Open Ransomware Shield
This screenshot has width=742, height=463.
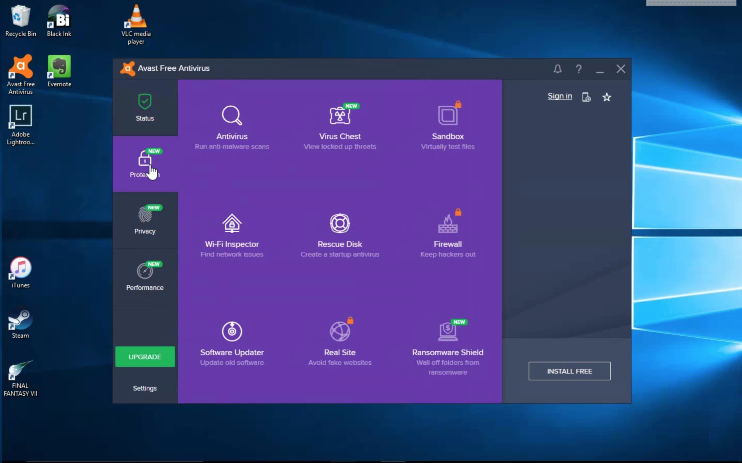pos(448,348)
